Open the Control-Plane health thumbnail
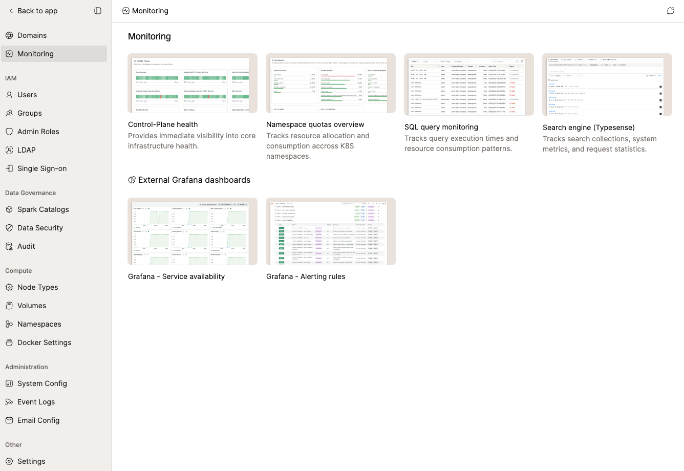Screen dimensions: 684x471 [193, 83]
